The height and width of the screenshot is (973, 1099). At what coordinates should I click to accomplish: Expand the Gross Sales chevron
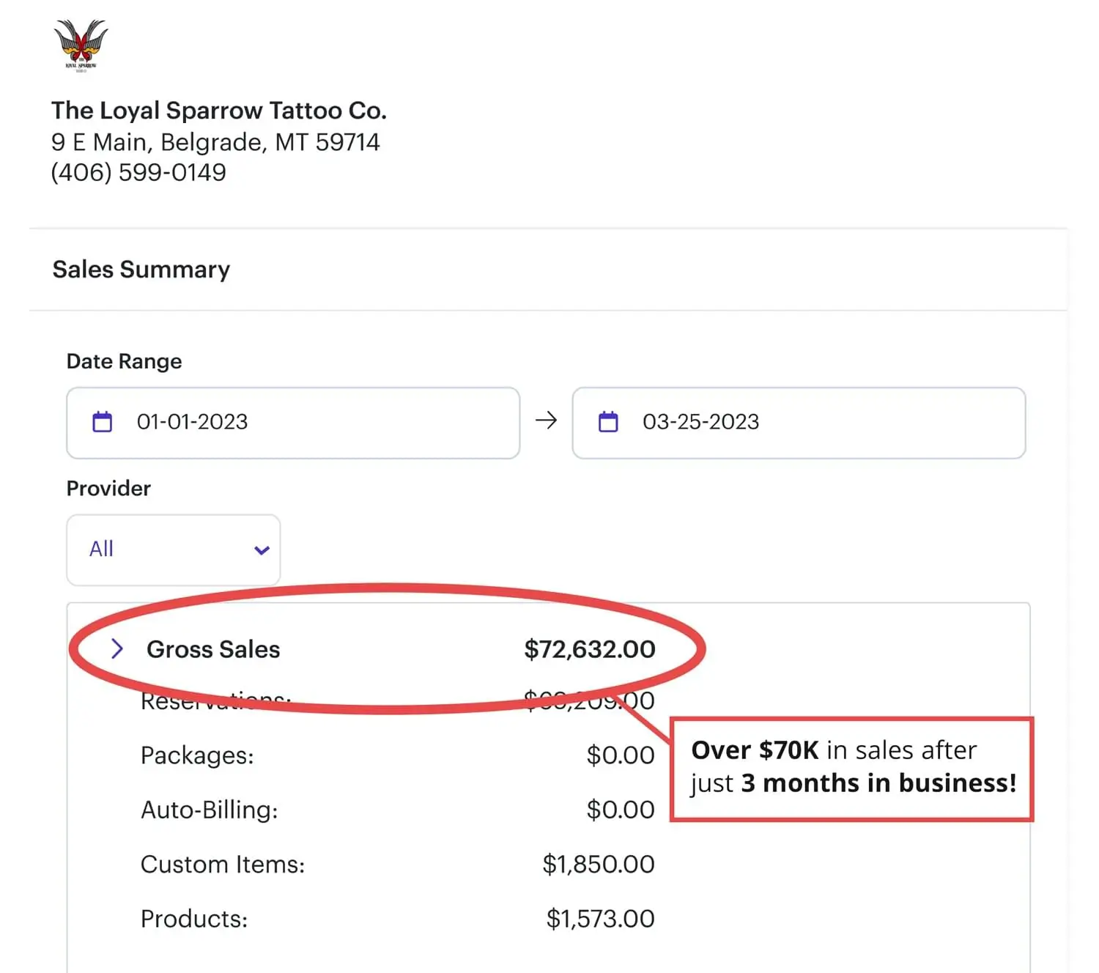point(116,648)
